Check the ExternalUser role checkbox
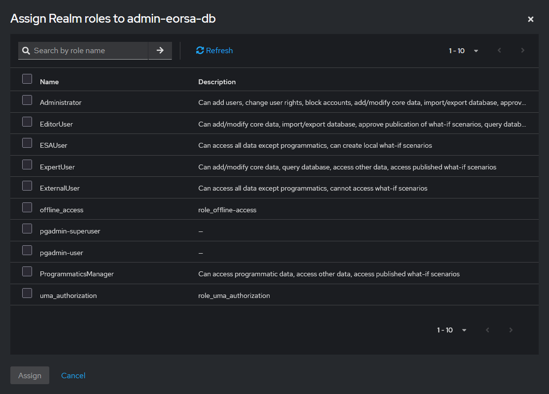 point(27,186)
